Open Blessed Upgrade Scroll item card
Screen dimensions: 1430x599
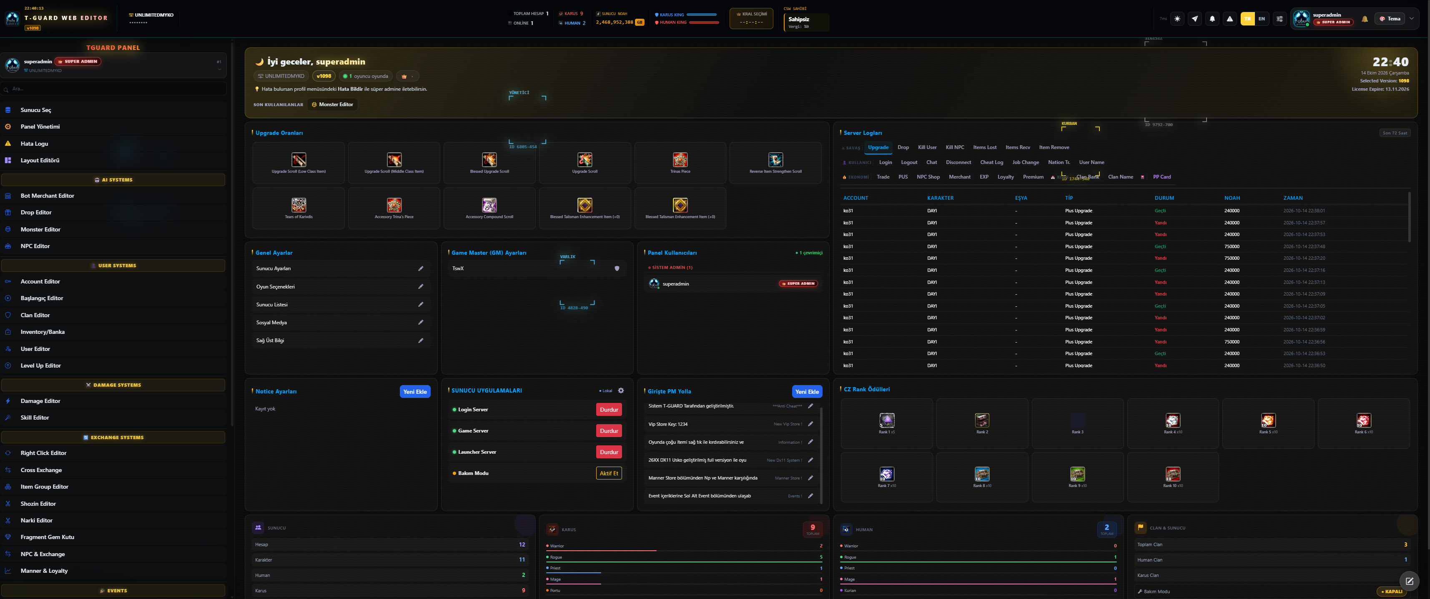click(489, 163)
